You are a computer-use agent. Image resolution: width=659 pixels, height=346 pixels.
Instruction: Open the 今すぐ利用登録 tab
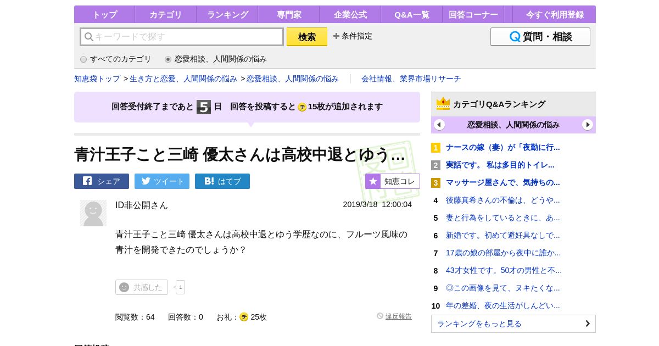[555, 15]
